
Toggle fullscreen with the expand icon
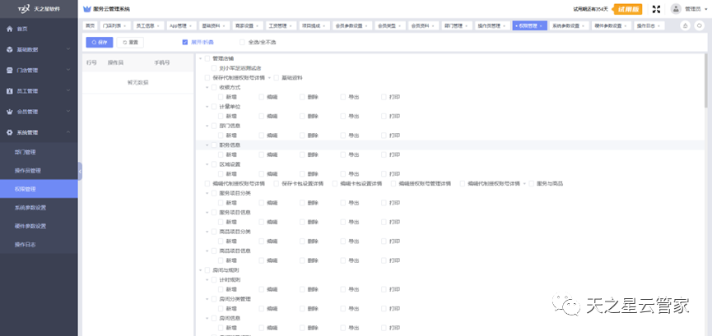(656, 9)
